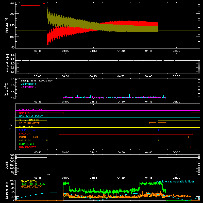203x203 pixels.
Task: Select the magenta Collimator 9 legend entry
Action: click(x=28, y=87)
